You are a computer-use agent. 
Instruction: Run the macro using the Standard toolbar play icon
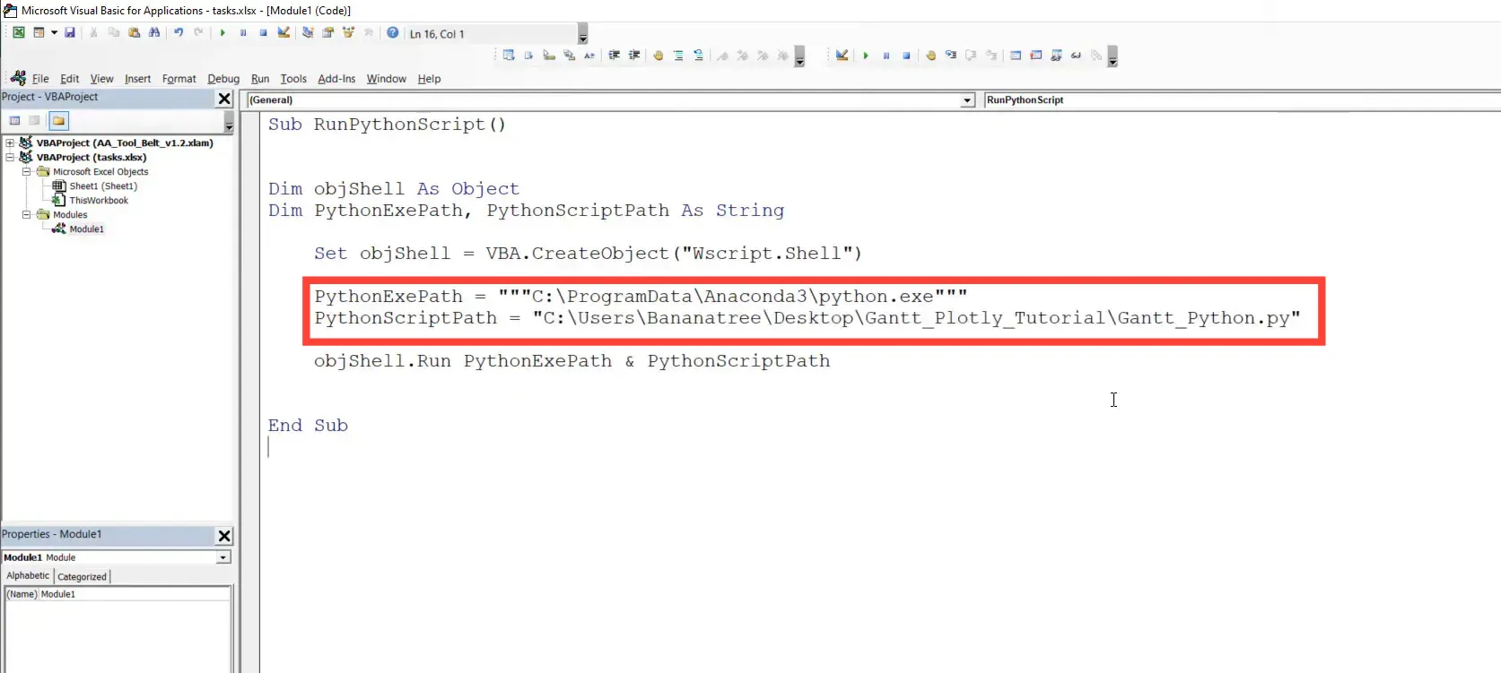(223, 32)
